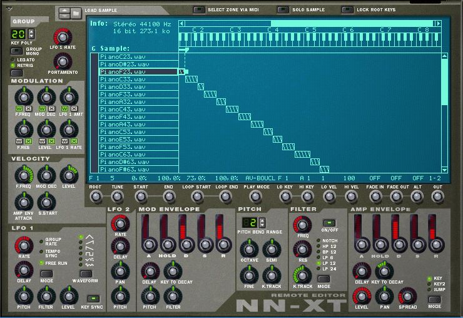Click the Portamento knob
This screenshot has width=463, height=318.
63,61
